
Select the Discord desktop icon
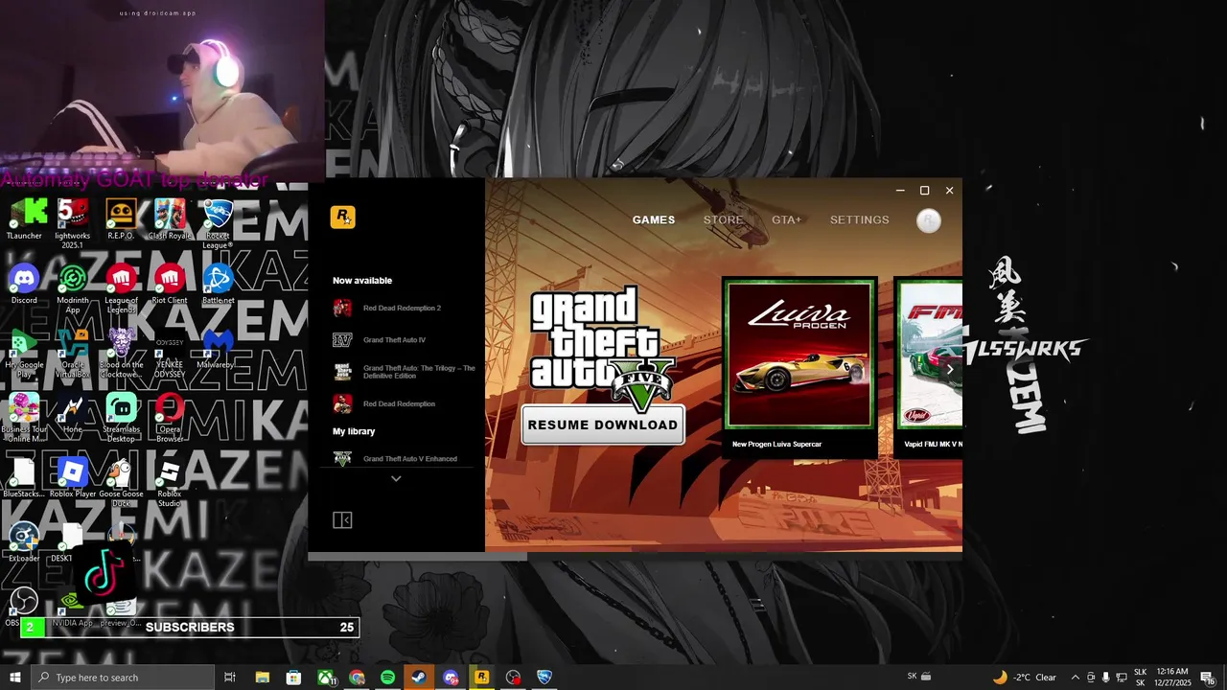(x=24, y=284)
